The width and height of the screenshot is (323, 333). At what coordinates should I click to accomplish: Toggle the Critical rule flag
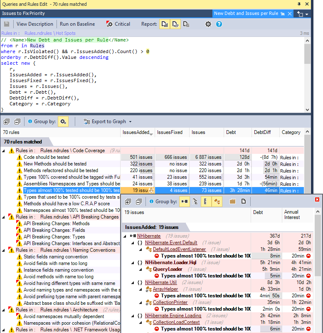[118, 24]
